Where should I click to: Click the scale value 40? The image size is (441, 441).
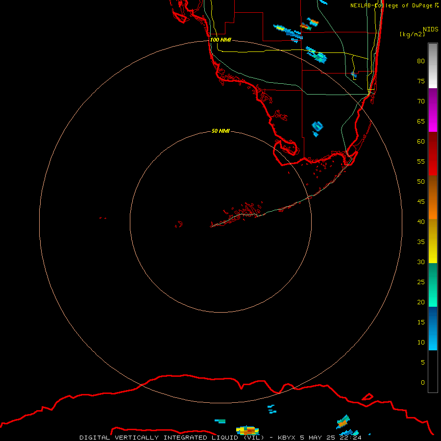click(x=421, y=221)
